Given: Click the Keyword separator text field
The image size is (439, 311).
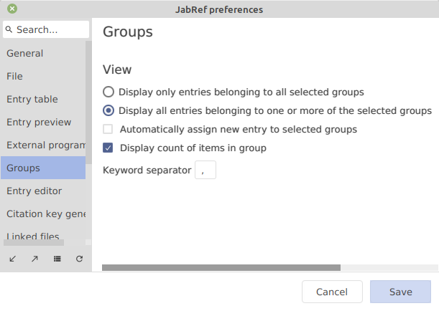Looking at the screenshot, I should [x=205, y=170].
